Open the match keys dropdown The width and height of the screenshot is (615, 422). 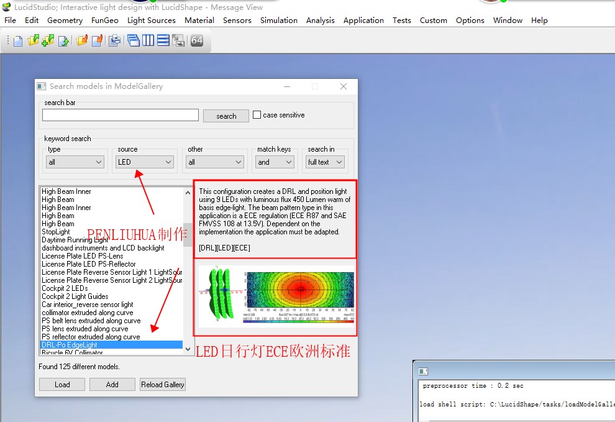pos(275,162)
